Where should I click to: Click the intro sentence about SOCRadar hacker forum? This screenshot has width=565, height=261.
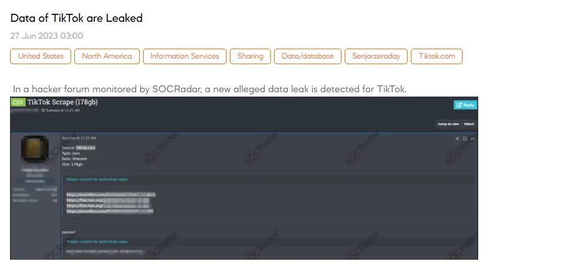coord(210,89)
